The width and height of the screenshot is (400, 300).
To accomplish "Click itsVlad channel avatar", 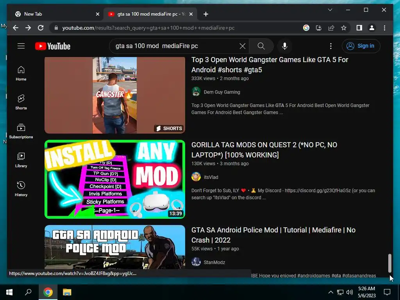I will (196, 177).
